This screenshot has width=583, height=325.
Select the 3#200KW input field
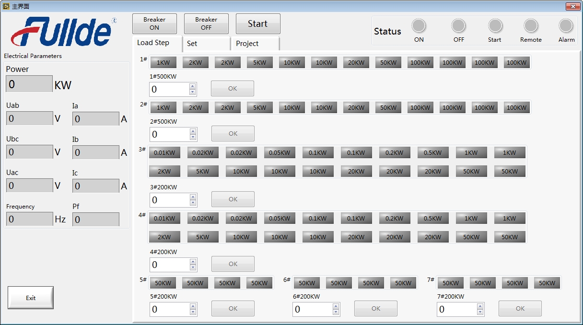point(170,200)
